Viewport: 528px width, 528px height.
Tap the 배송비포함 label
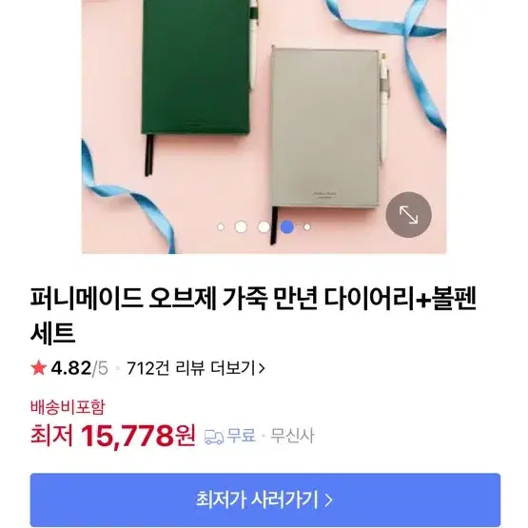click(x=68, y=407)
